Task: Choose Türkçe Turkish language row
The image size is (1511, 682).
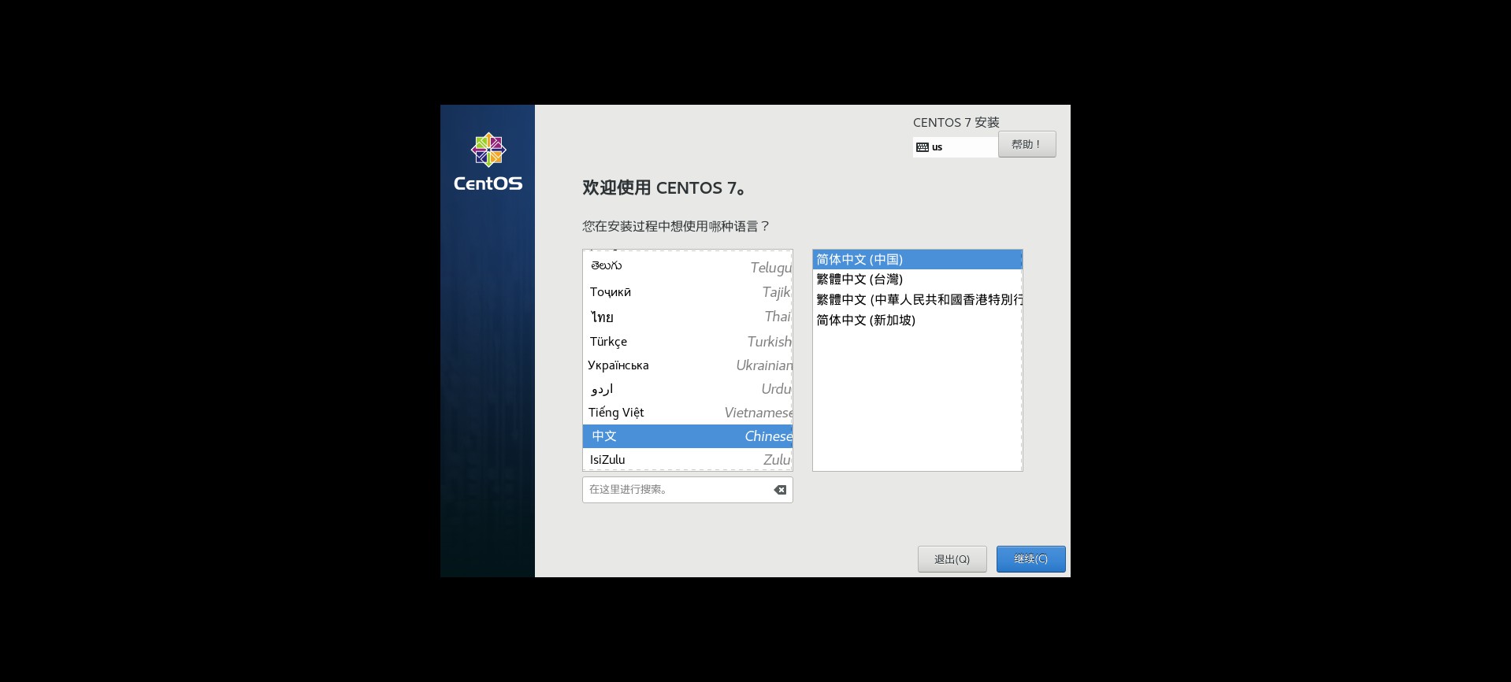Action: tap(688, 341)
